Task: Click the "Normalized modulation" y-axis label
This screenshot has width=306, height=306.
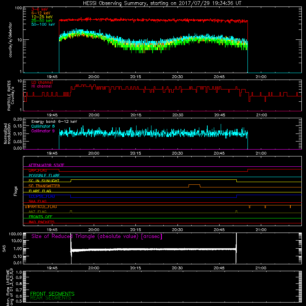Action: click(x=7, y=133)
